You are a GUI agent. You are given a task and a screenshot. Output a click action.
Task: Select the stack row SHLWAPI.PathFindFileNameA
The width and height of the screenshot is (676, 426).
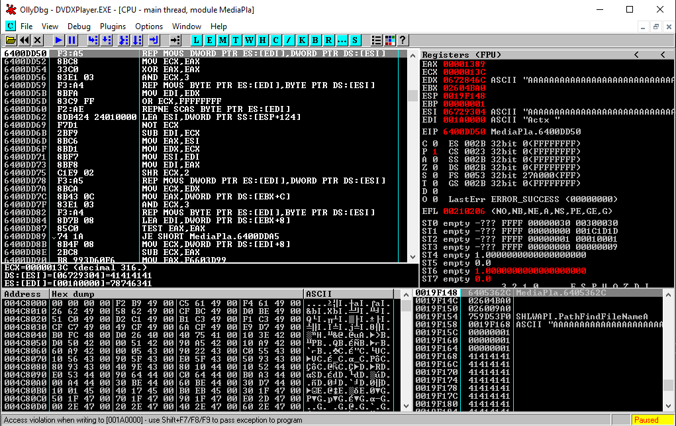538,317
